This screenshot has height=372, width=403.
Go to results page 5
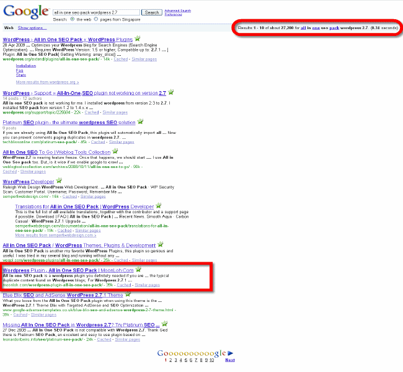coord(186,360)
